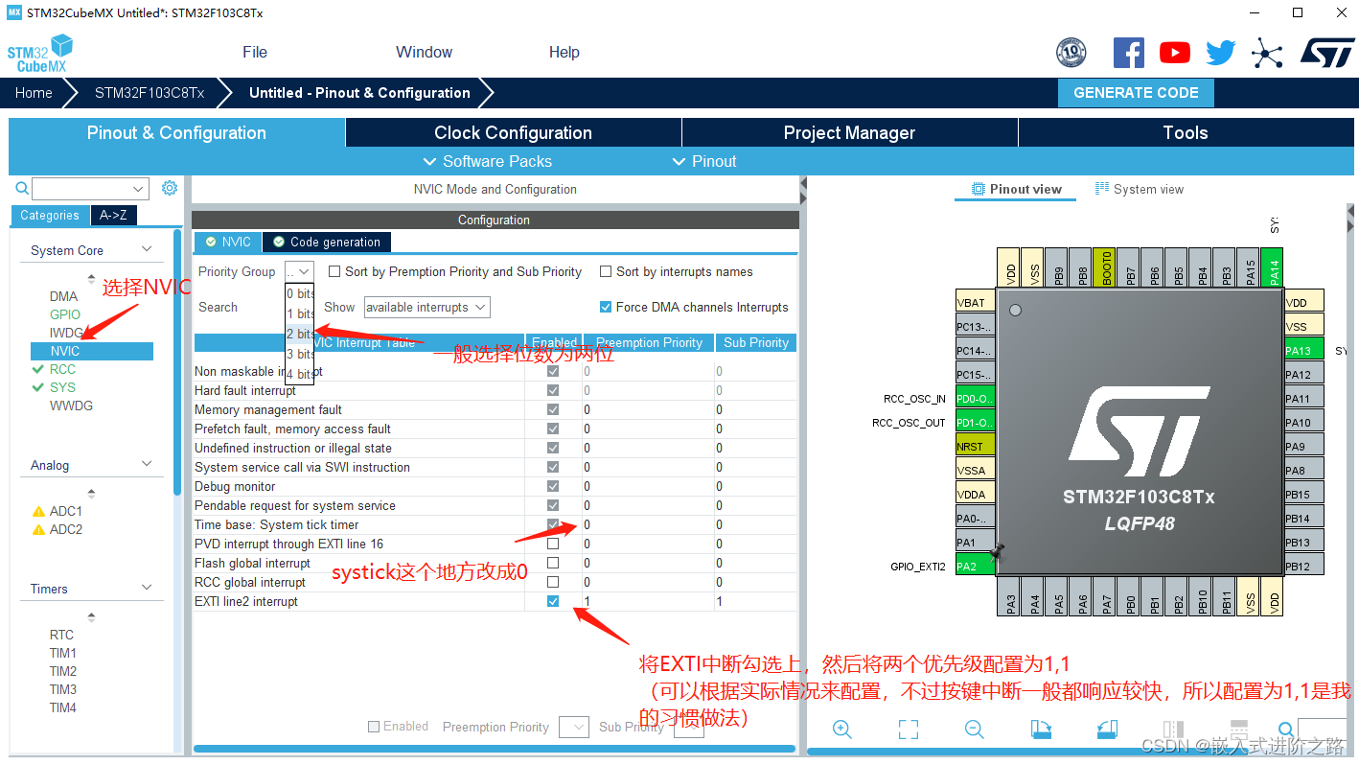Click the warning icon beside ADC2
Image resolution: width=1359 pixels, height=765 pixels.
[x=38, y=530]
